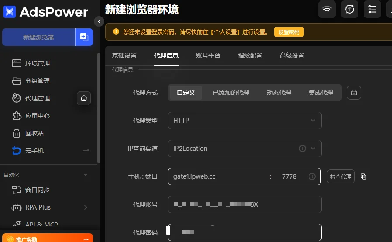Screen dimensions: 392x242
Task: Open 环境管理 in the sidebar
Action: 37,63
